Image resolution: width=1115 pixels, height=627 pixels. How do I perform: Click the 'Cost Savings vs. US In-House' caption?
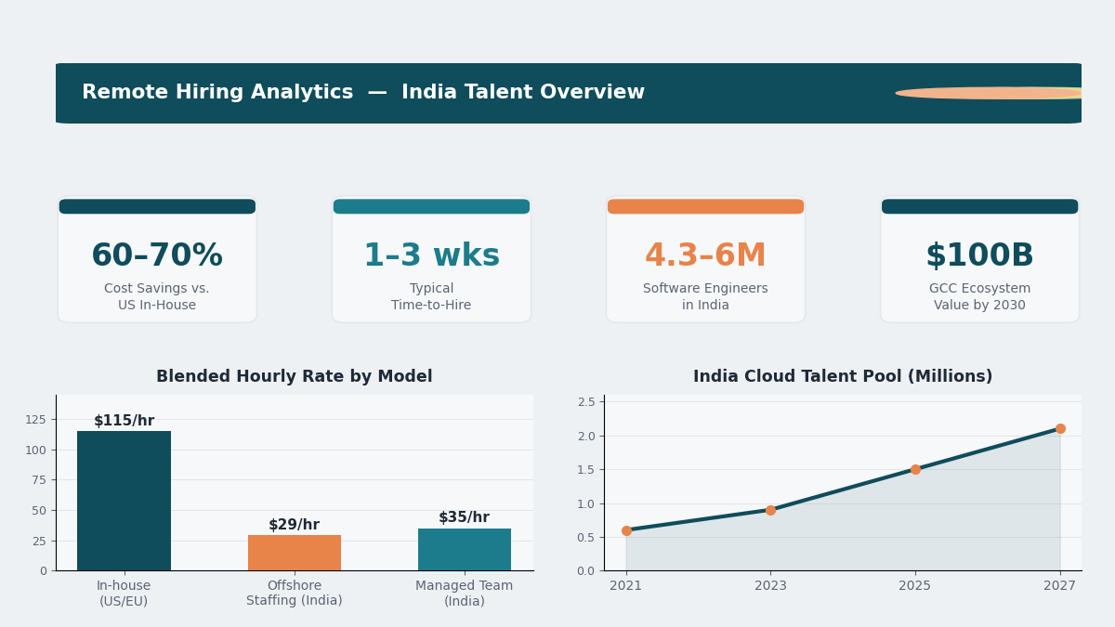(157, 297)
